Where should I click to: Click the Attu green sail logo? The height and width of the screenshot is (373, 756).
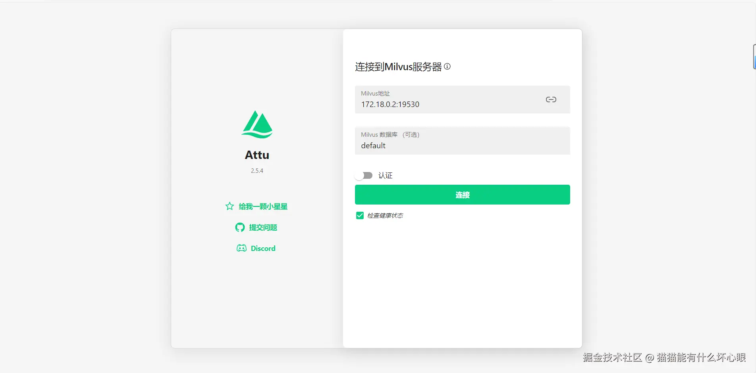coord(257,124)
